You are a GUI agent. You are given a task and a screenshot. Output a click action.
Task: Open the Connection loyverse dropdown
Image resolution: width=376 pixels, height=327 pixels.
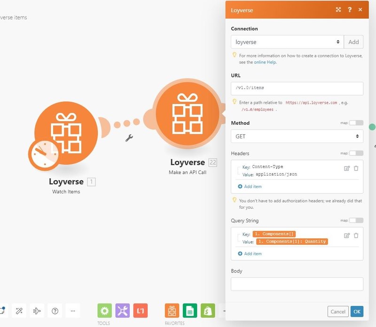coord(287,42)
